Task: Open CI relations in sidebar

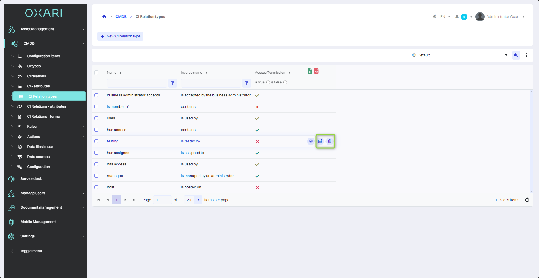Action: click(x=37, y=76)
